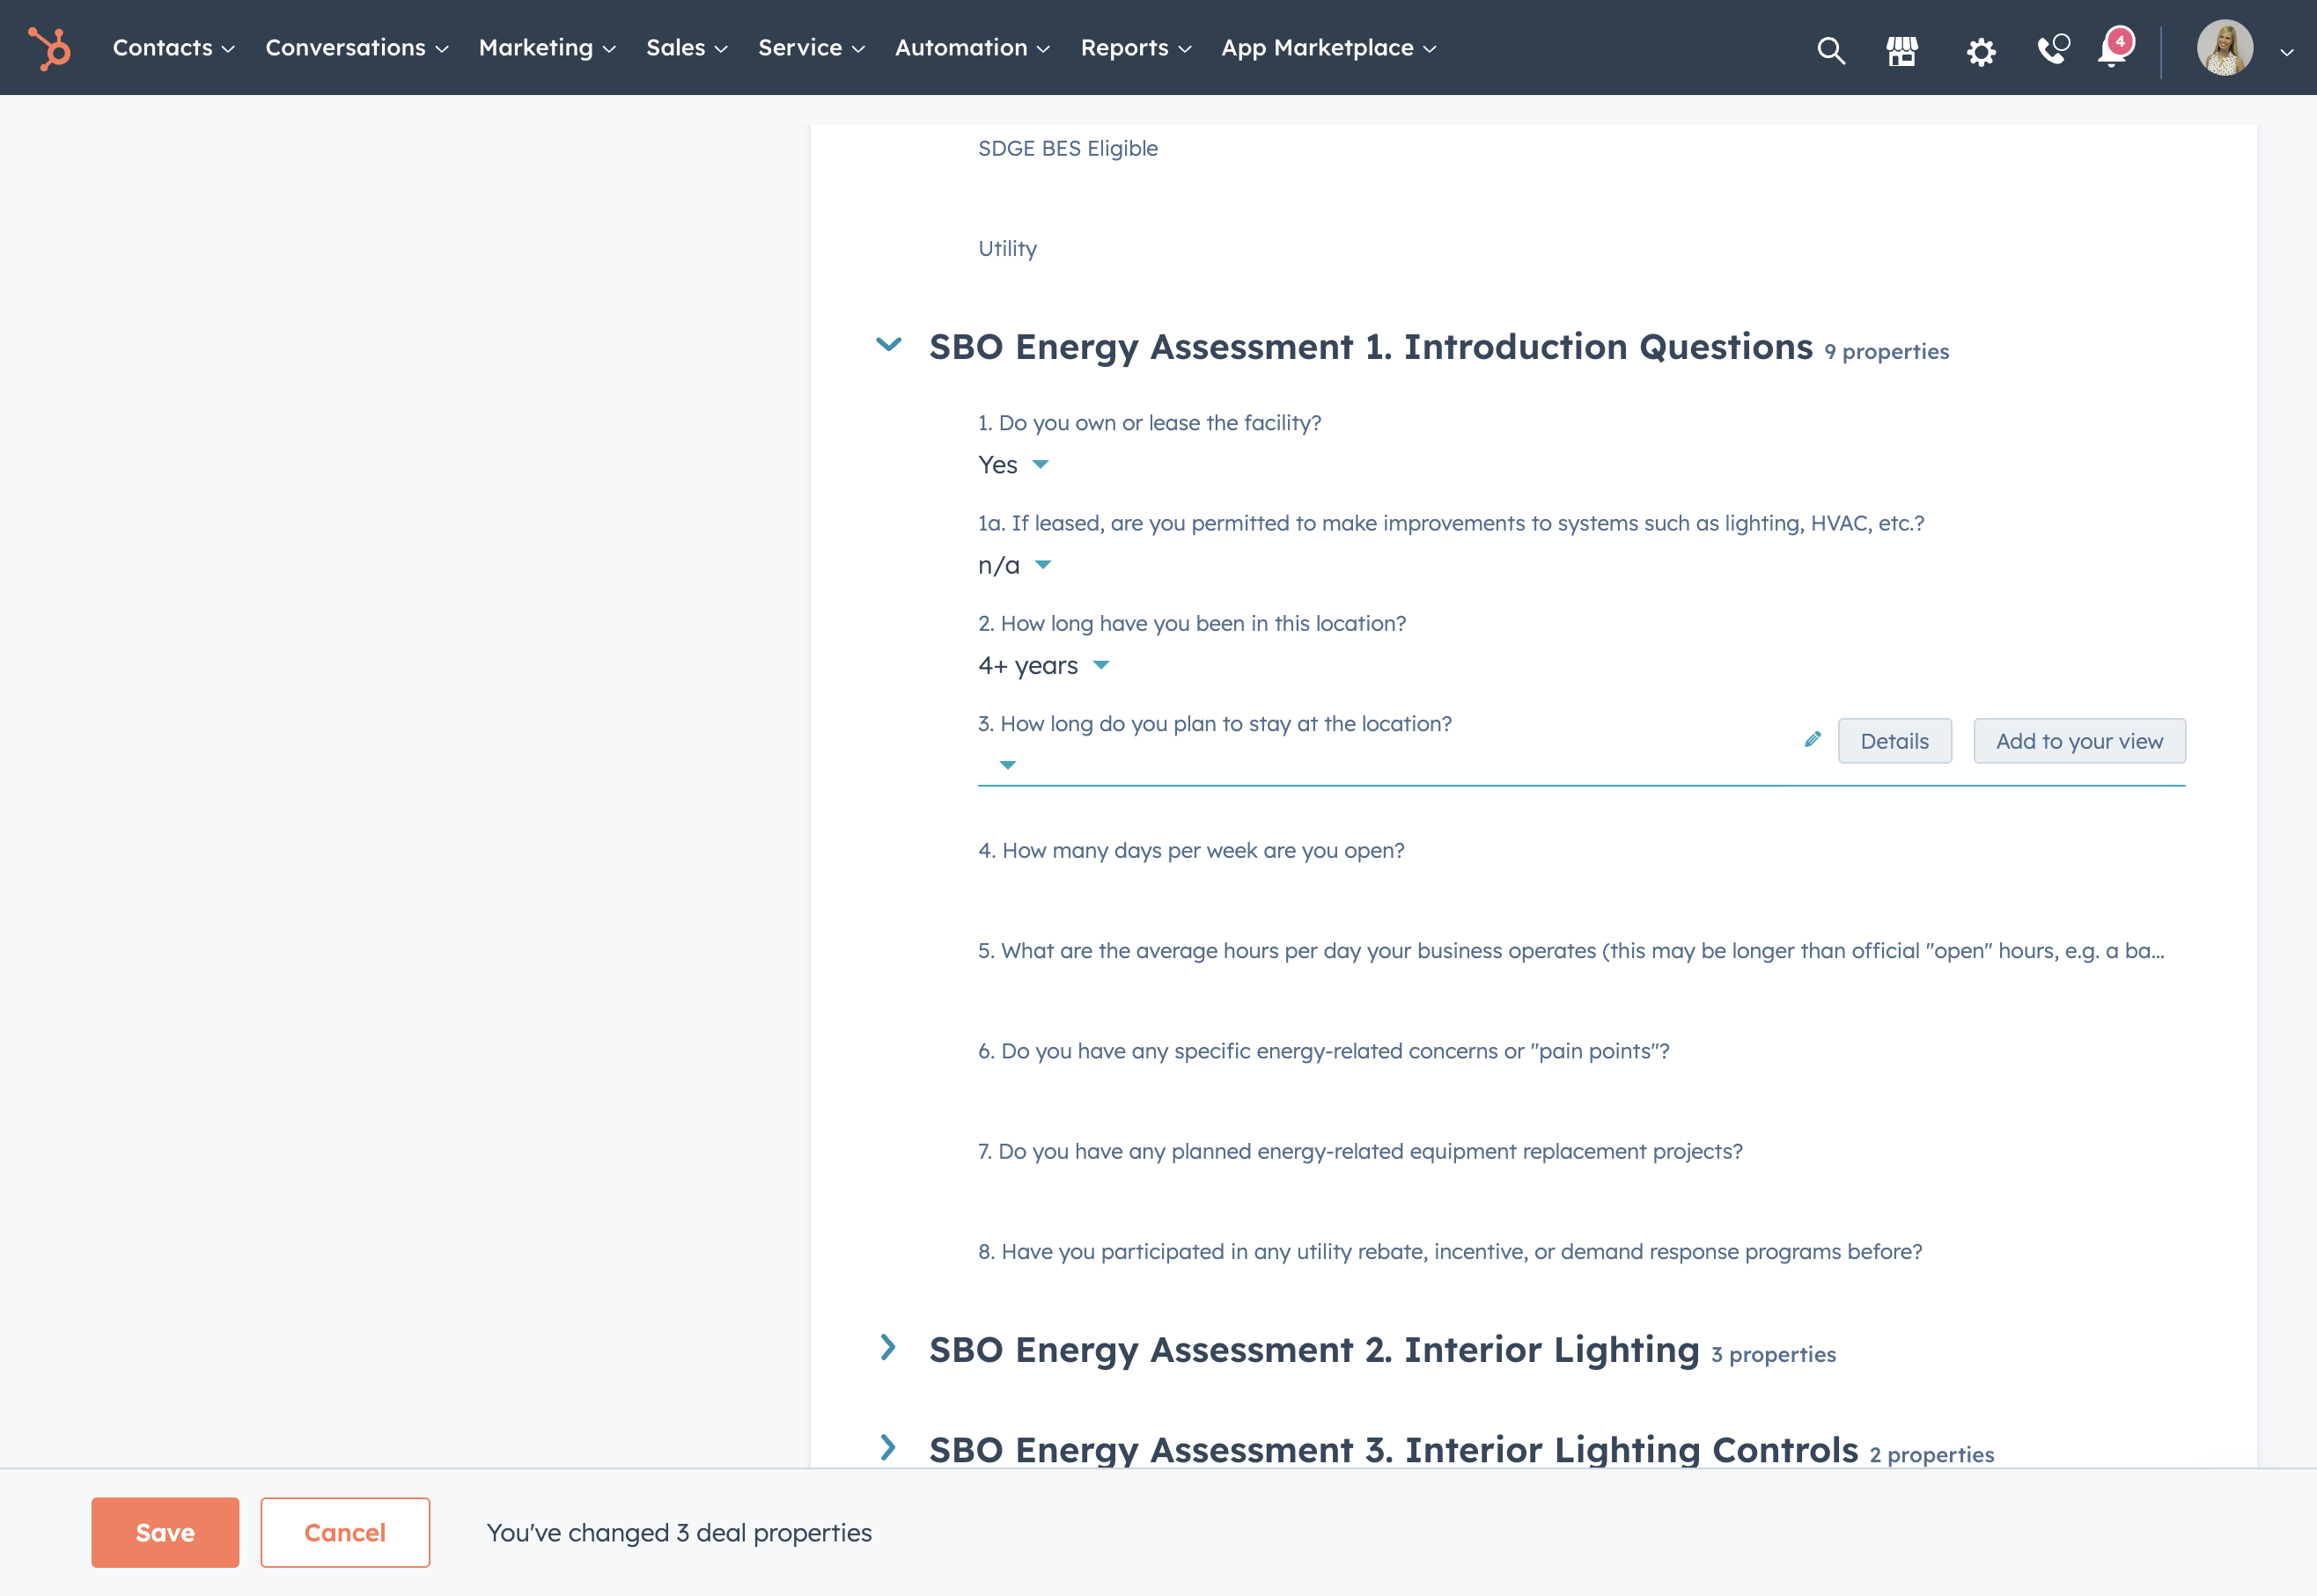The width and height of the screenshot is (2317, 1596).
Task: Open the '4+ years' dropdown
Action: 1043,665
